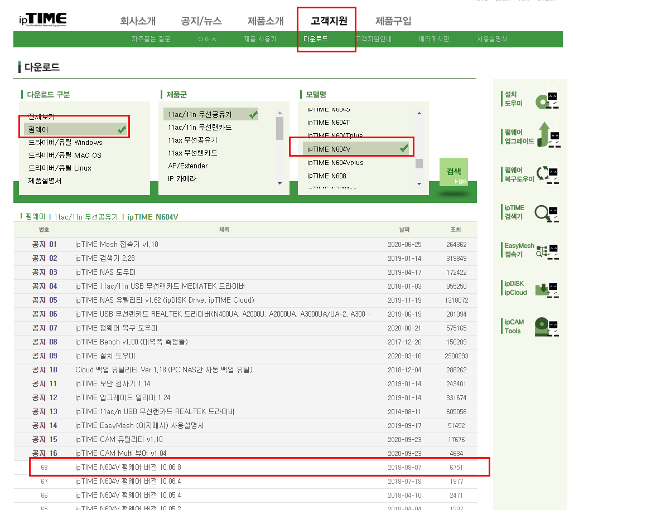Open the 제품소개 main menu
The width and height of the screenshot is (661, 510).
point(266,21)
